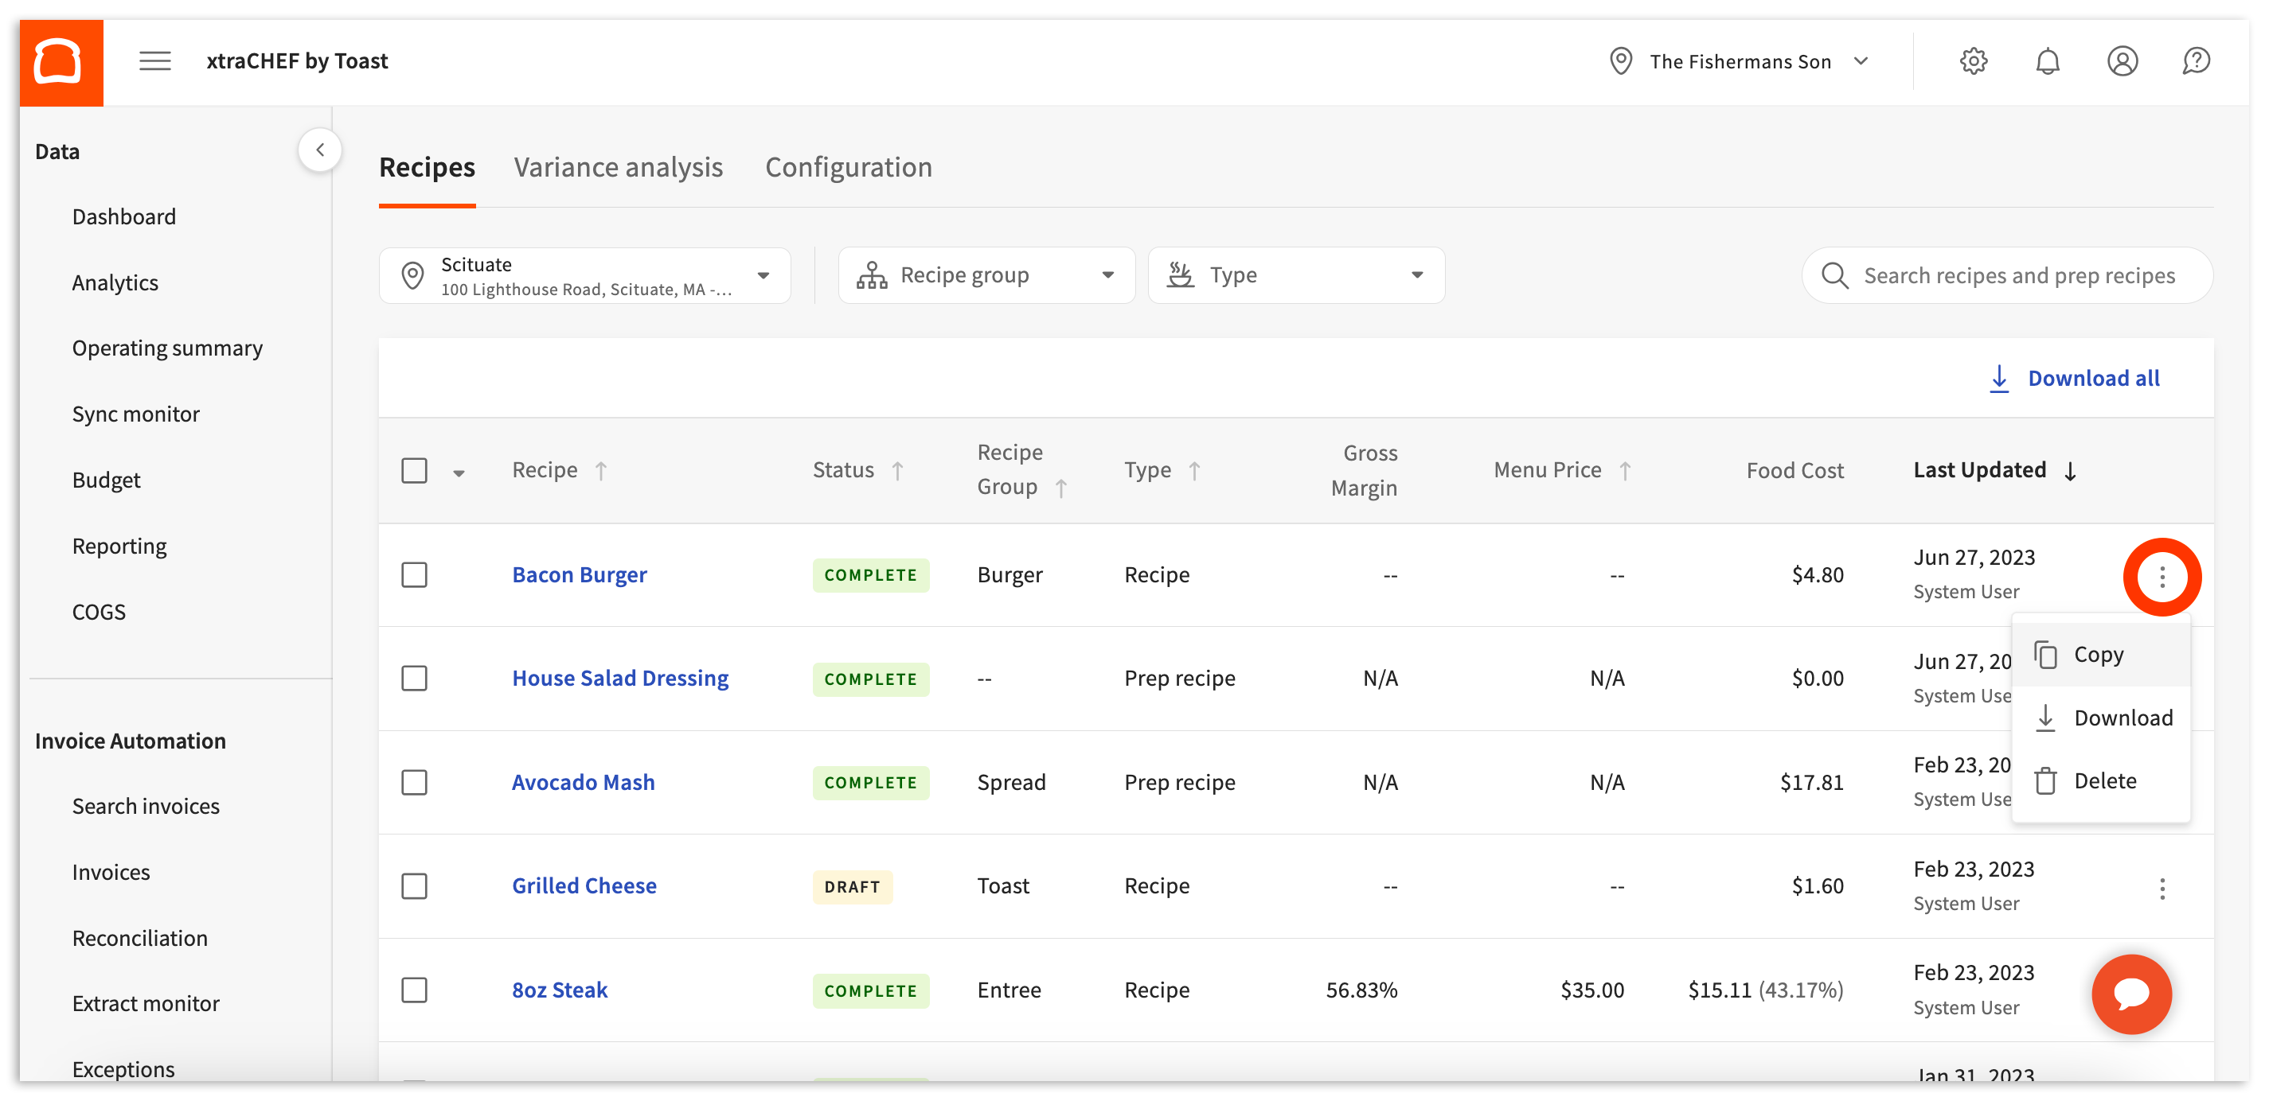The width and height of the screenshot is (2269, 1101).
Task: Collapse the left sidebar with chevron
Action: point(320,150)
